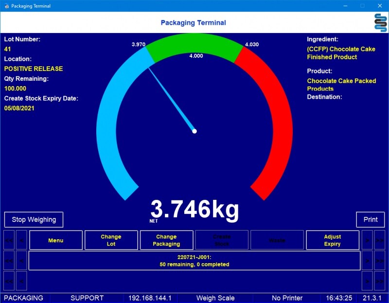
Task: Click the Weigh Scale status bar segment
Action: click(215, 298)
